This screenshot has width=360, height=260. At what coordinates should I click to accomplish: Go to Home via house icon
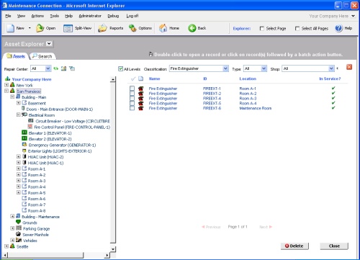pyautogui.click(x=163, y=28)
